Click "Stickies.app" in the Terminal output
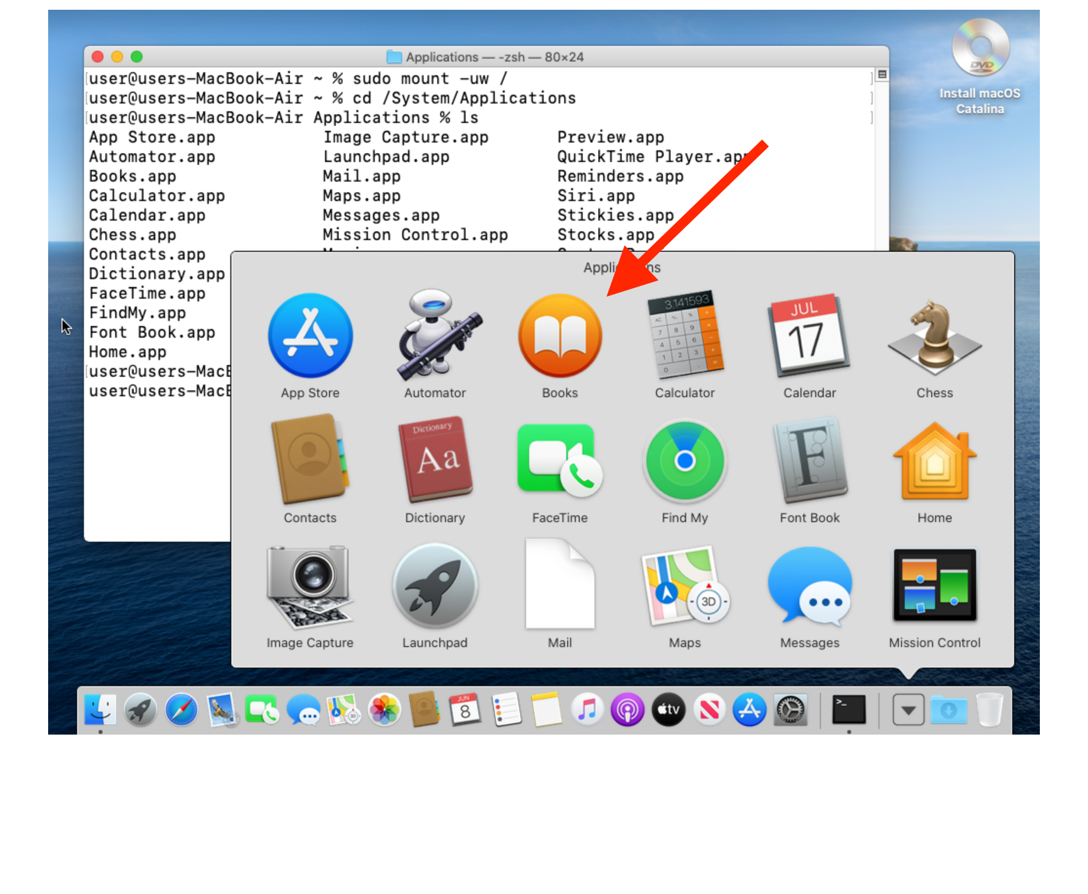Screen dimensions: 1088x894 point(615,215)
